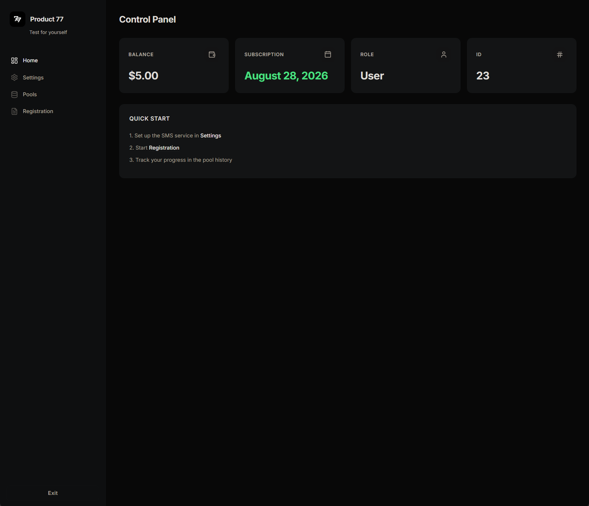Image resolution: width=589 pixels, height=506 pixels.
Task: Click the wallet icon on Balance card
Action: tap(212, 54)
